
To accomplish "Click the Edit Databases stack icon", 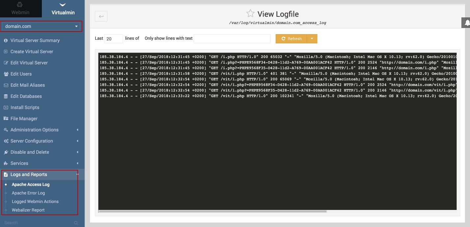I will [x=6, y=96].
